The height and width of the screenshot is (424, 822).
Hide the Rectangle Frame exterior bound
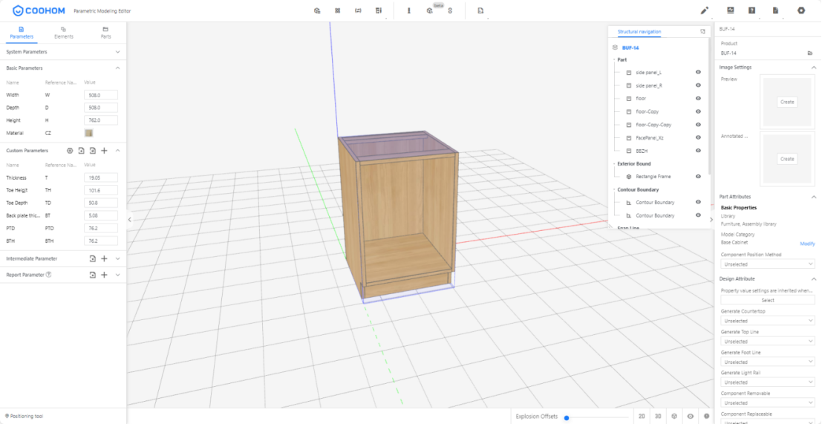coord(698,177)
